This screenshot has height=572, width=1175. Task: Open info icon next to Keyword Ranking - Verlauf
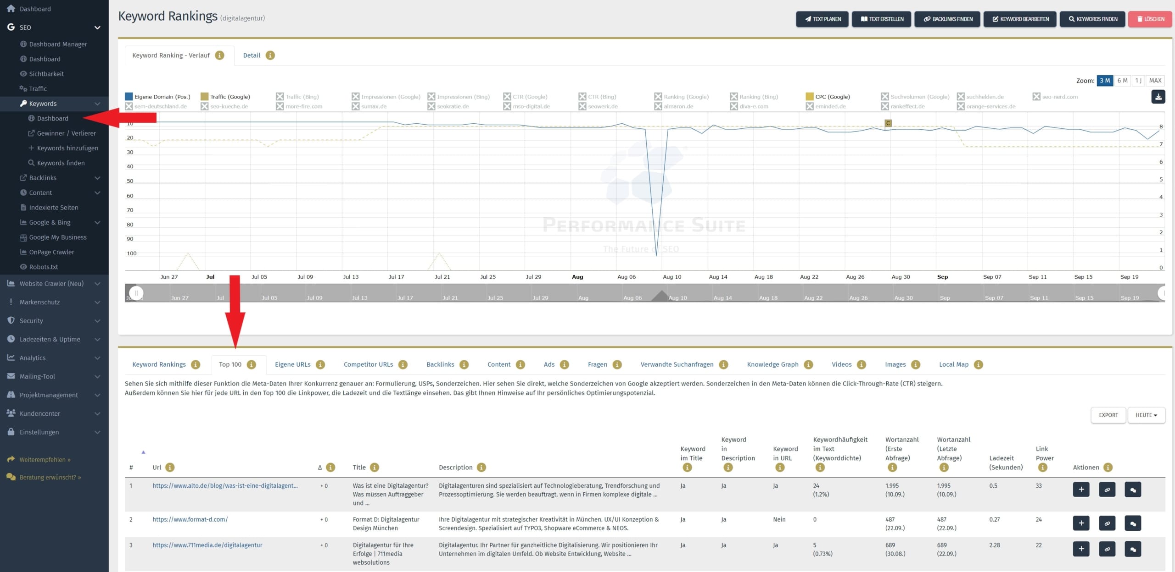coord(220,55)
